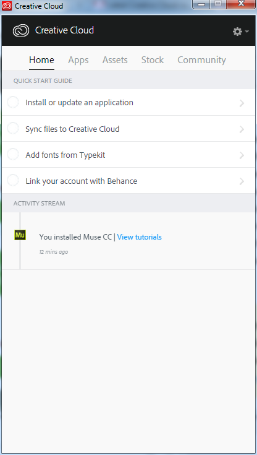Select 'Install or update an application' text
Image resolution: width=257 pixels, height=455 pixels.
[x=80, y=103]
